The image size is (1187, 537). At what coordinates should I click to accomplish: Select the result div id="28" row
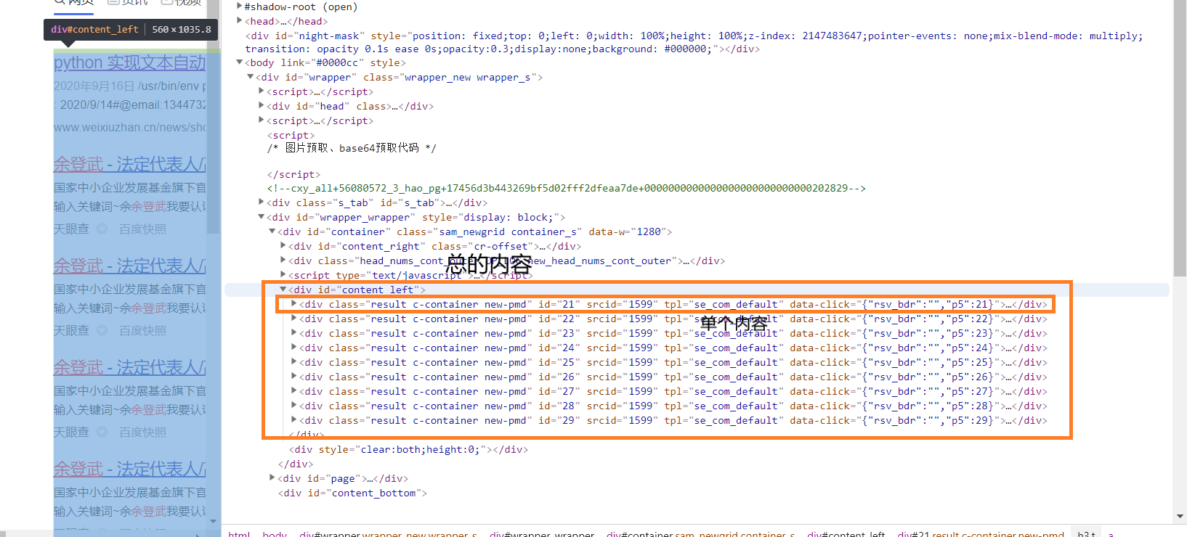pos(673,406)
